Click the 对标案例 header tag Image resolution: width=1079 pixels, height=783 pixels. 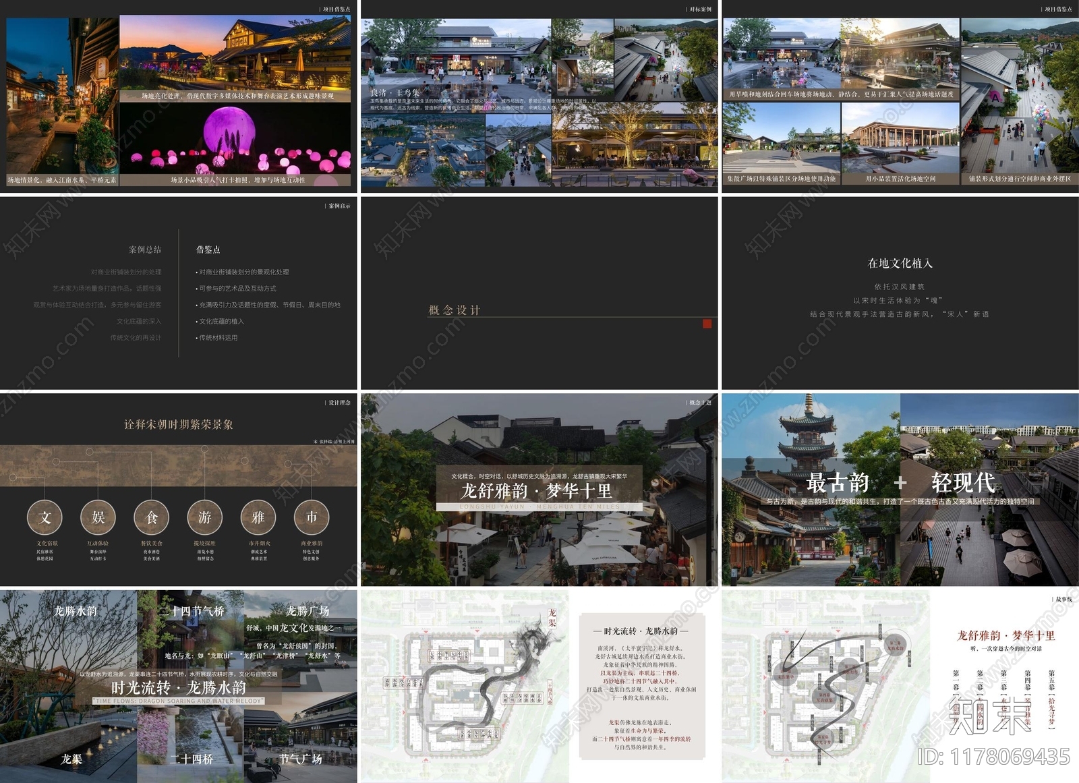(699, 9)
